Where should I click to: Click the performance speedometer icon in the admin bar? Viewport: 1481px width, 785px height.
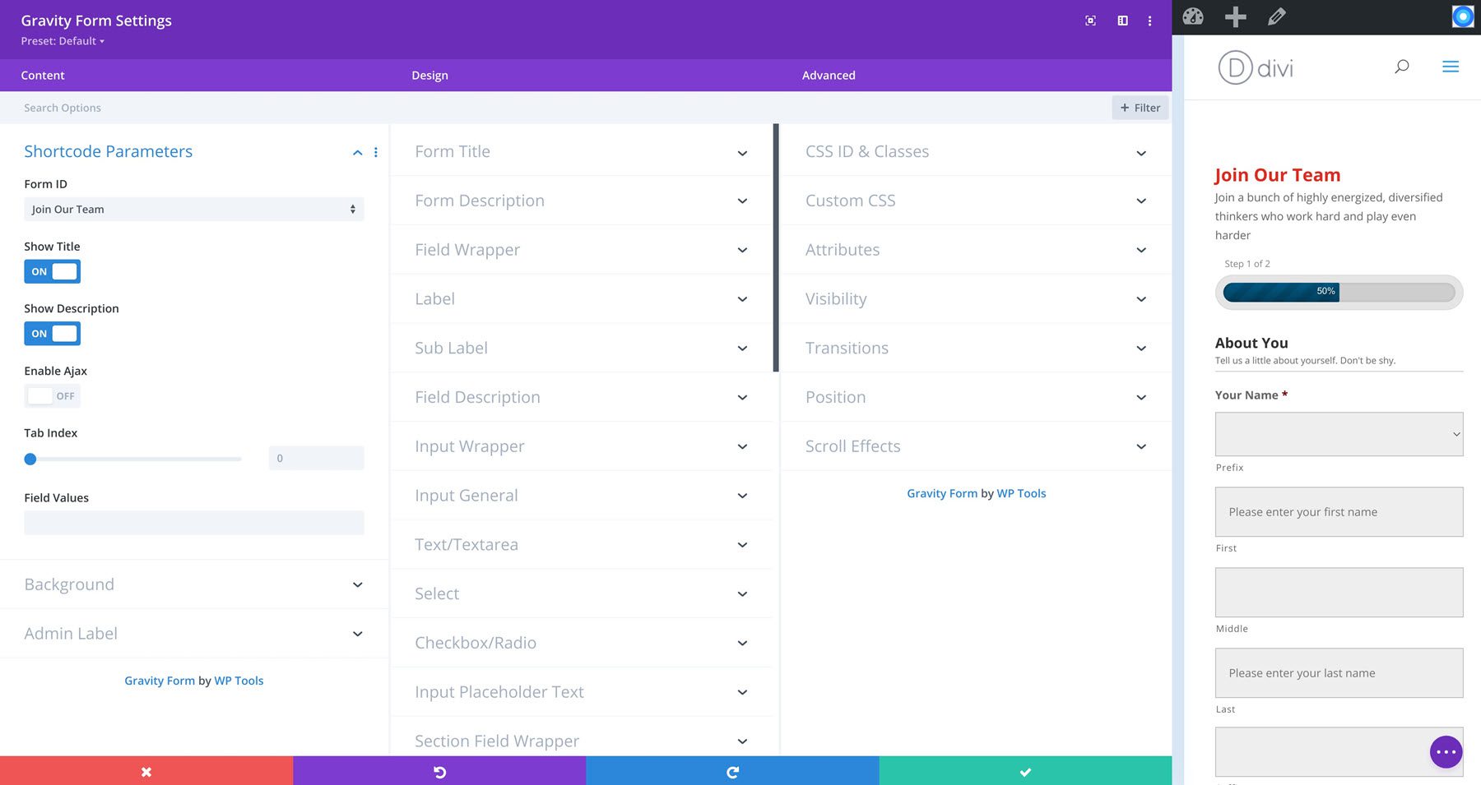1192,16
